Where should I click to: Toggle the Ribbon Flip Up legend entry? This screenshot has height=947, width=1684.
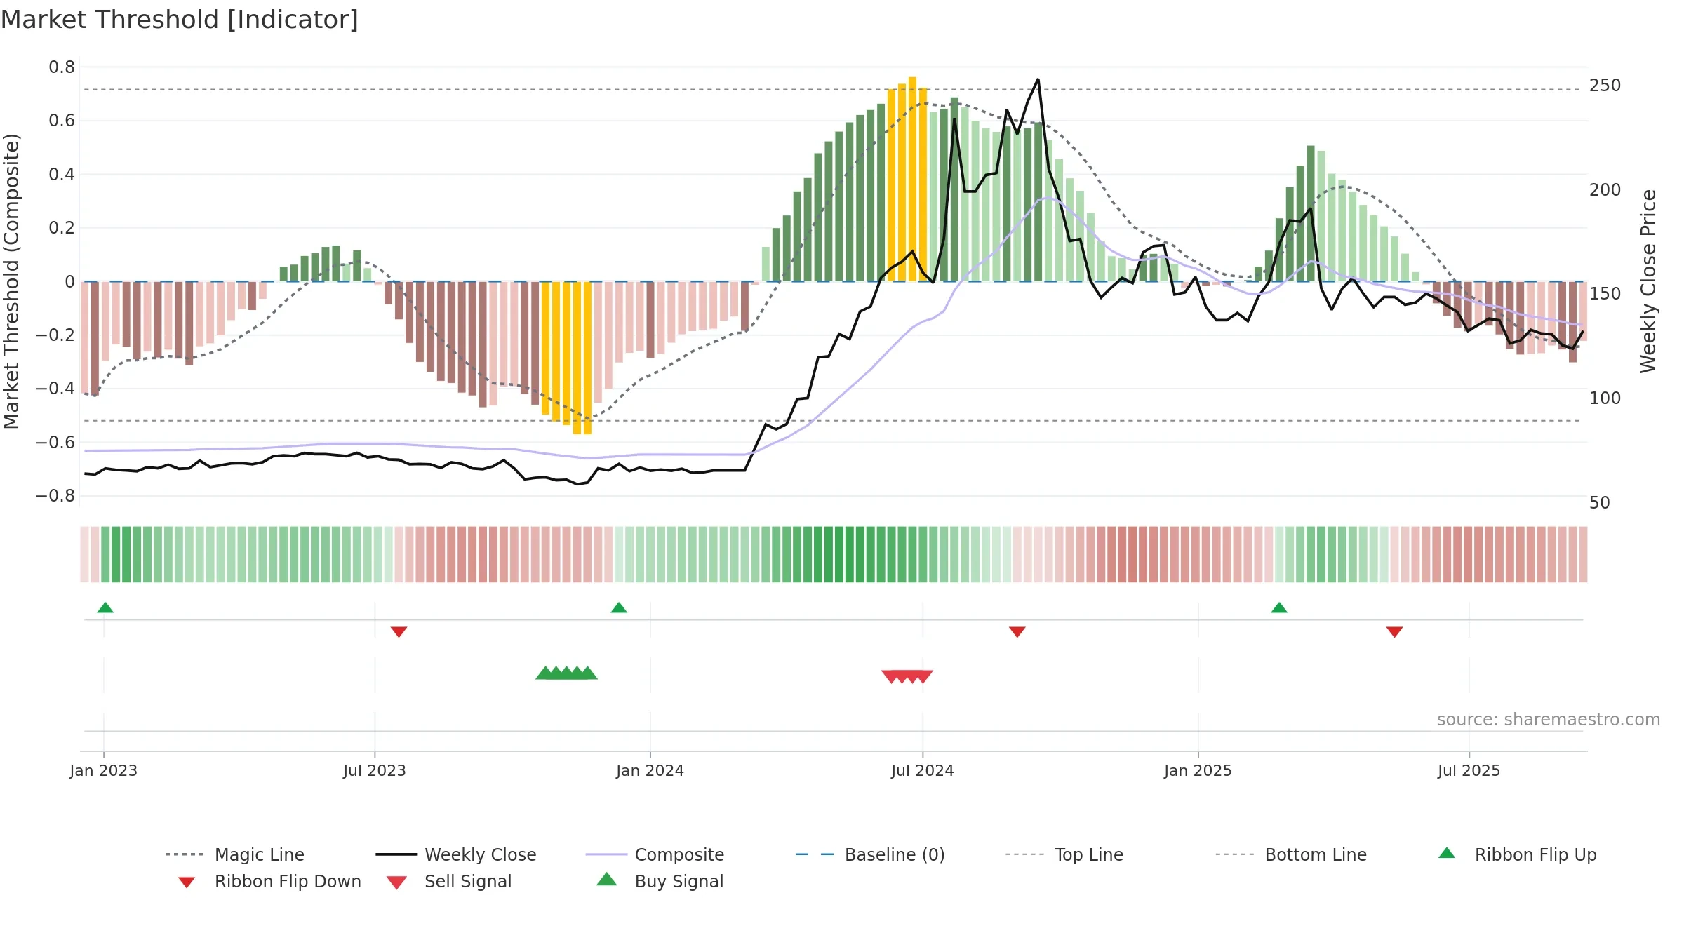click(x=1517, y=854)
